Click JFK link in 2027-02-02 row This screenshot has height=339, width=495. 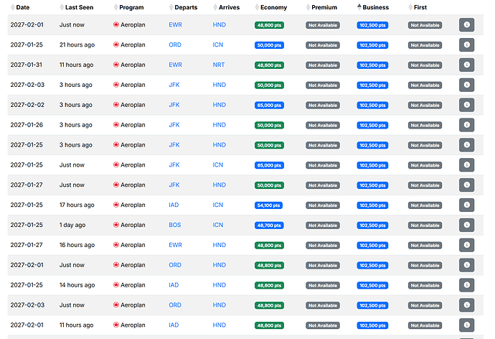tap(174, 105)
